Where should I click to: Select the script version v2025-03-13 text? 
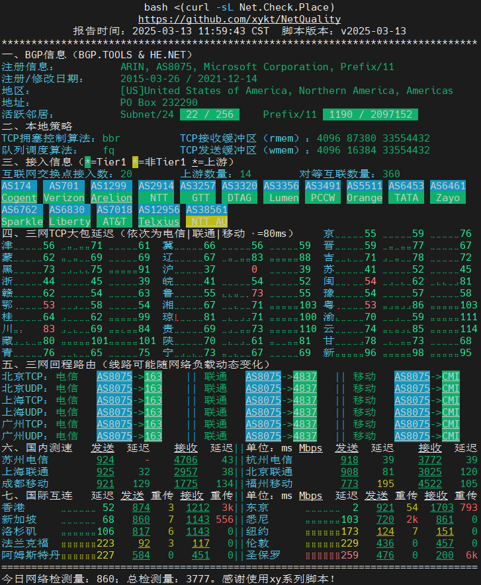click(x=373, y=31)
